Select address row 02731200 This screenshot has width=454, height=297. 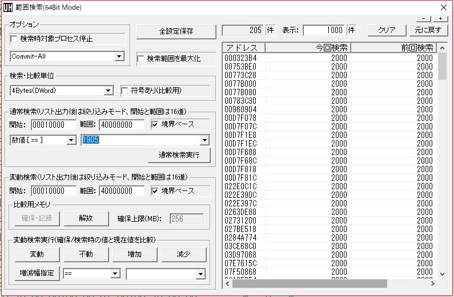(x=330, y=221)
